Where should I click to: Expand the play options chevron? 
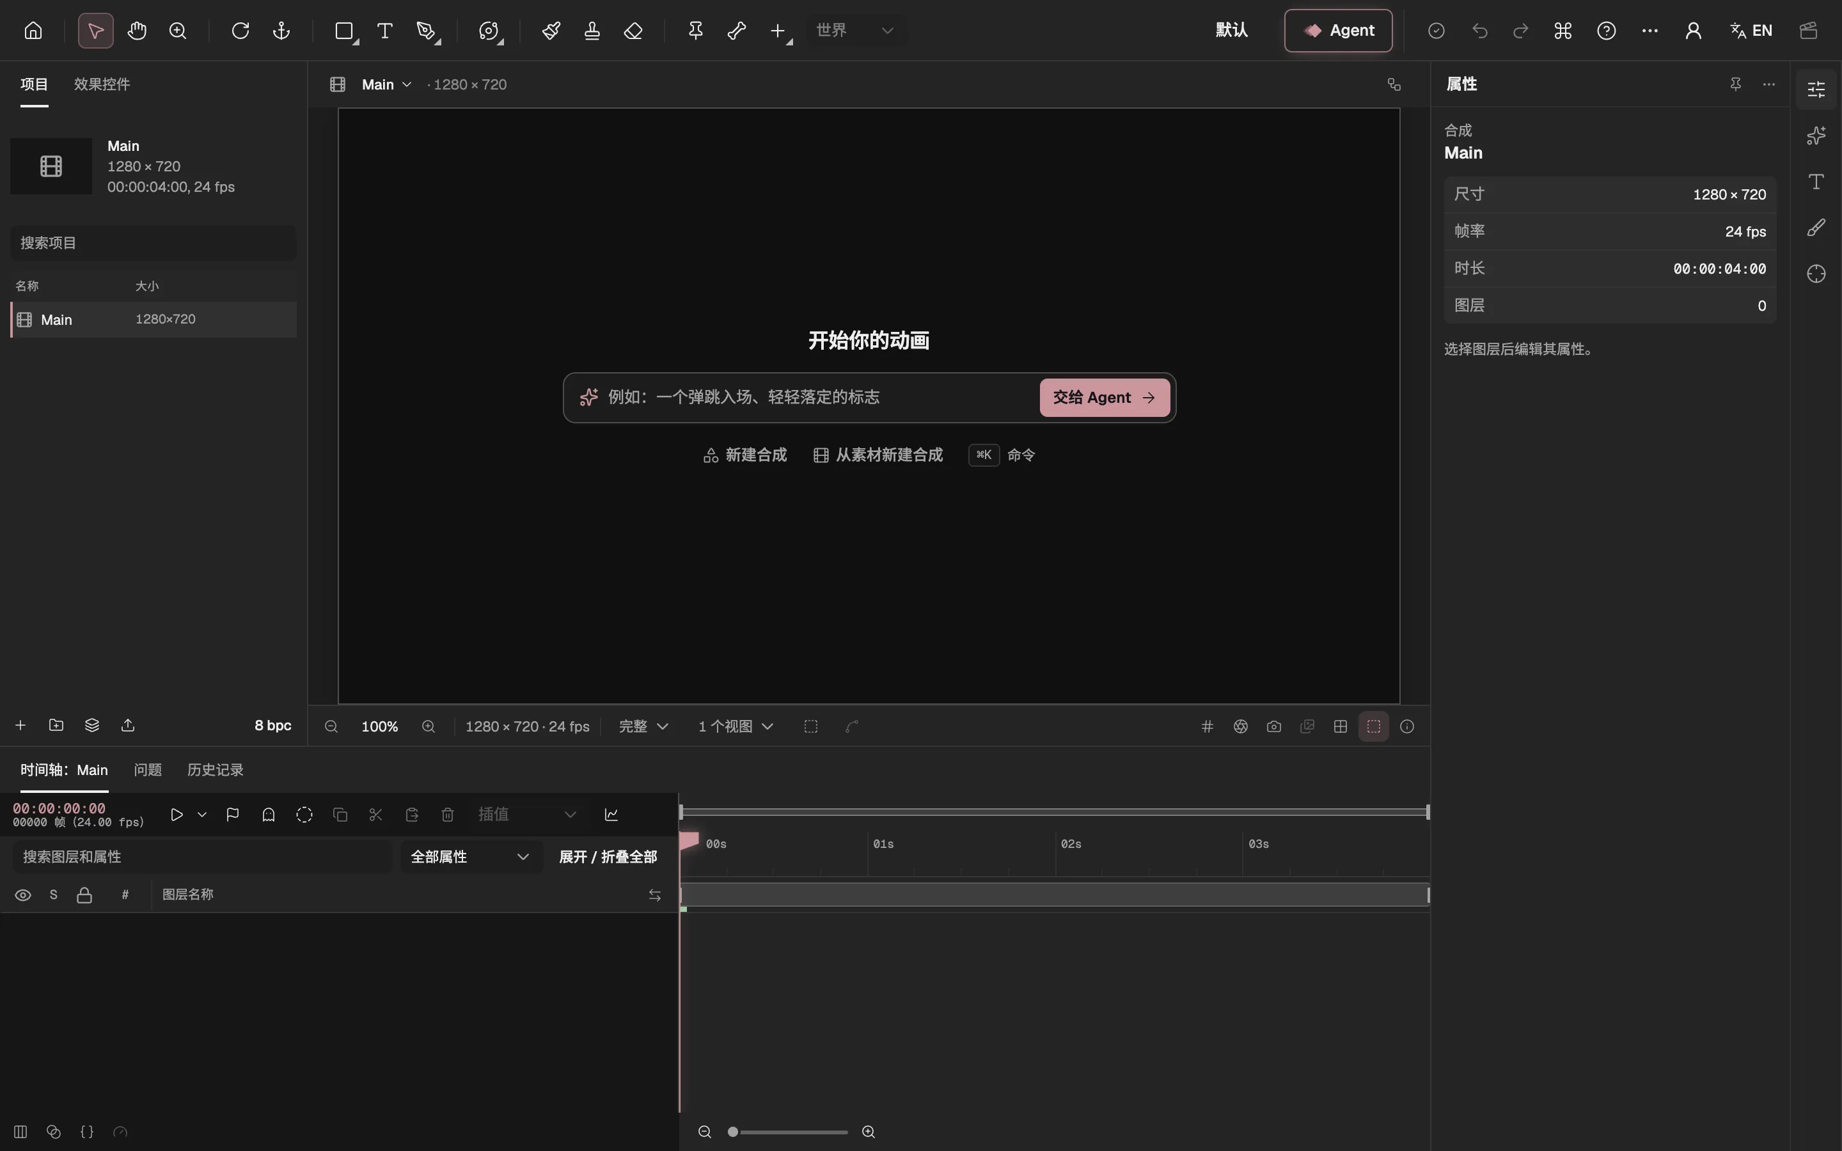click(x=201, y=815)
